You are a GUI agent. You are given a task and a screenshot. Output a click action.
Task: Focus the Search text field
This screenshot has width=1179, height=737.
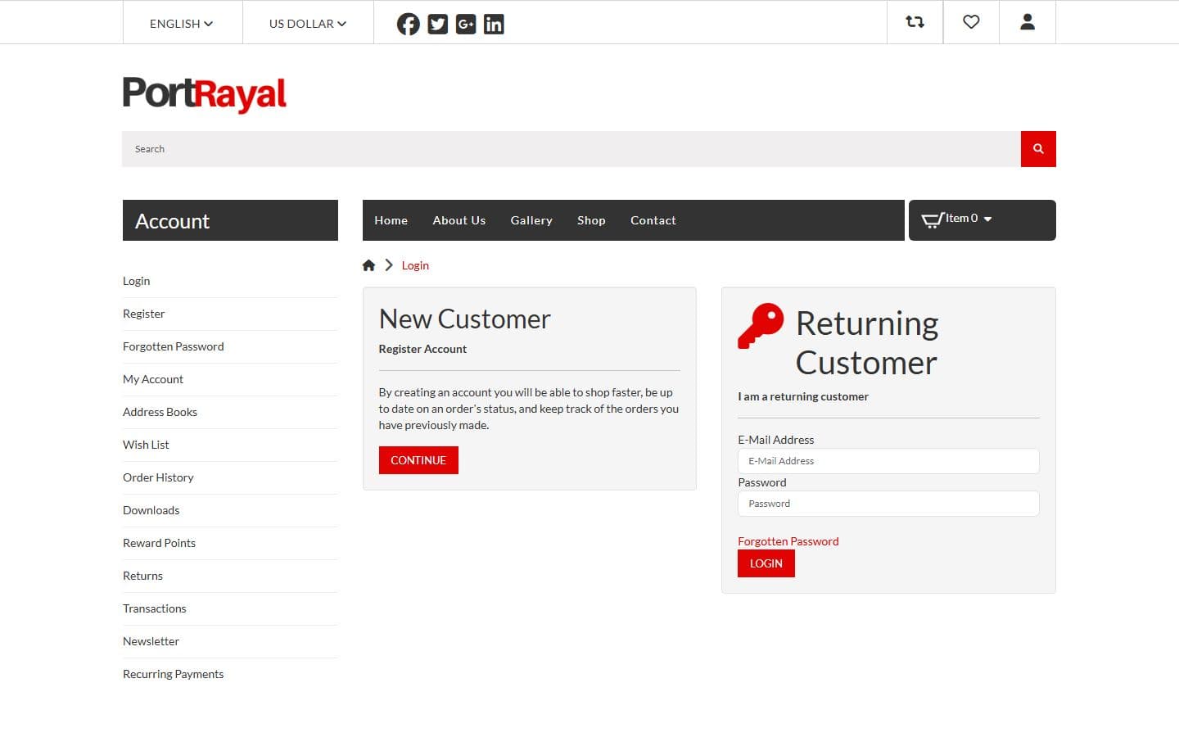(571, 149)
